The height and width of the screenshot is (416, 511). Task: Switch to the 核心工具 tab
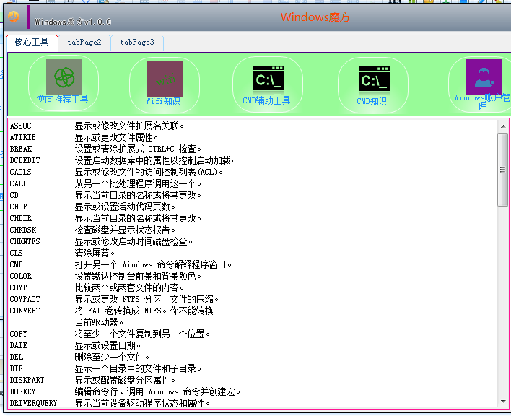tap(32, 43)
